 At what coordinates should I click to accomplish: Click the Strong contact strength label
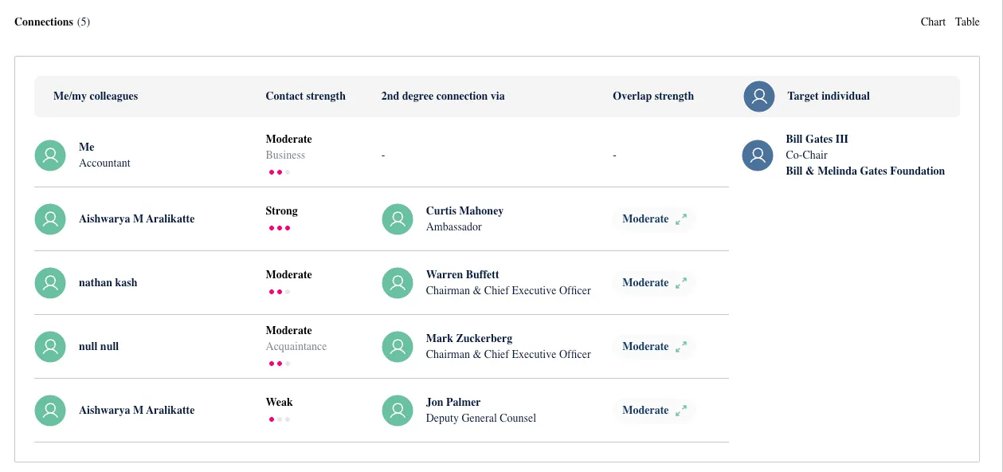click(x=282, y=211)
